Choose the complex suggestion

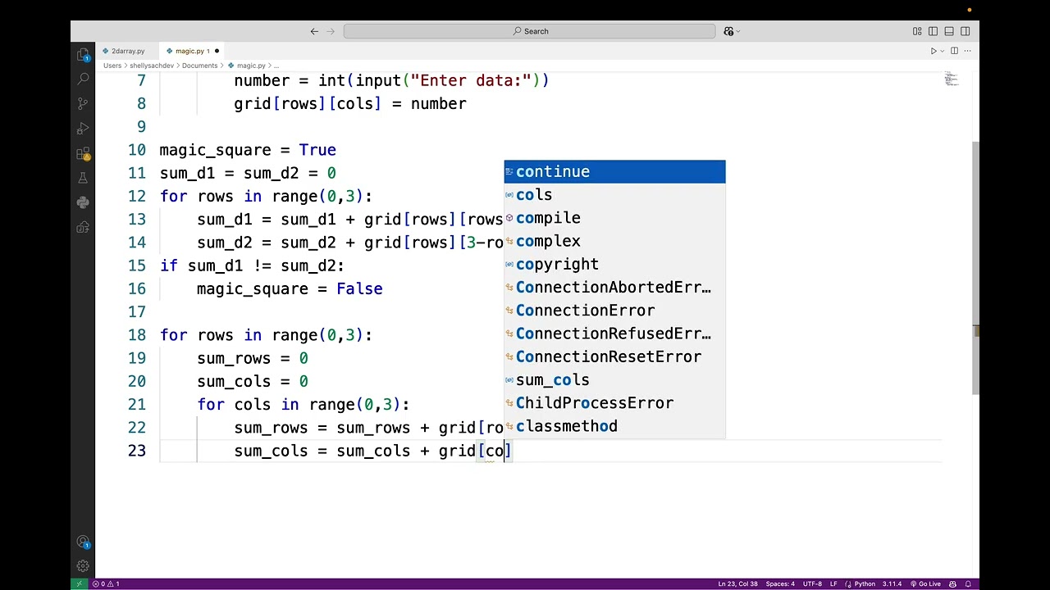pos(614,241)
